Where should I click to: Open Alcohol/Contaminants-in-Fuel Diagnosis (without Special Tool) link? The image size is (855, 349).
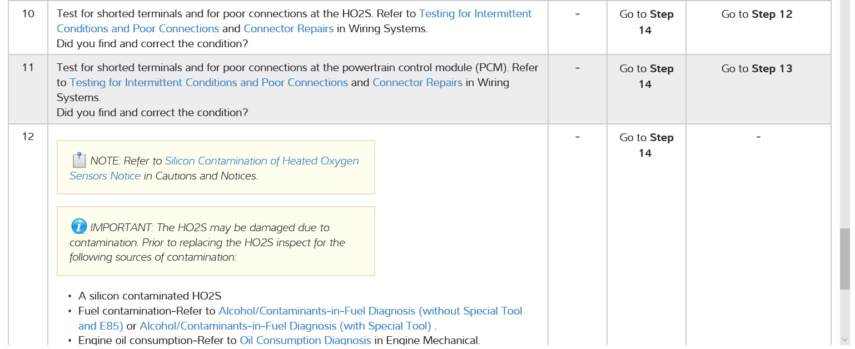pyautogui.click(x=370, y=311)
